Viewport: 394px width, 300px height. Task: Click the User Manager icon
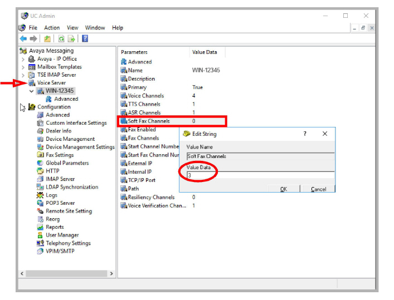tap(40, 235)
